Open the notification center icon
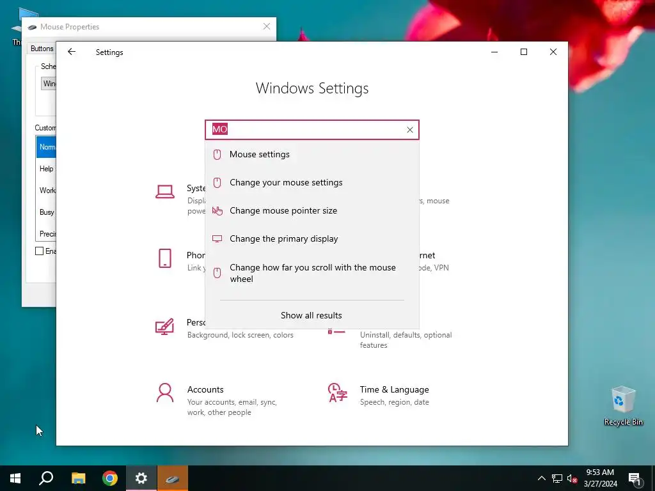The height and width of the screenshot is (491, 655). coord(635,478)
